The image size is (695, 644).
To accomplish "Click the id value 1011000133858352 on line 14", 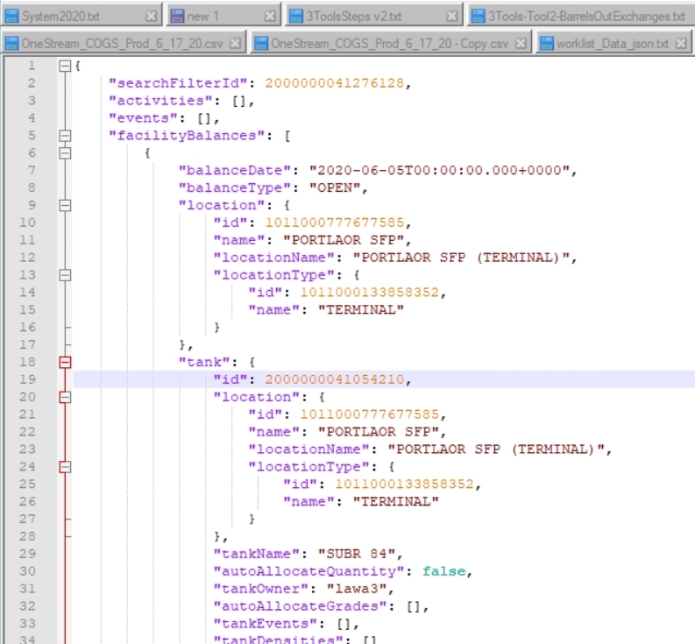I will coord(369,293).
